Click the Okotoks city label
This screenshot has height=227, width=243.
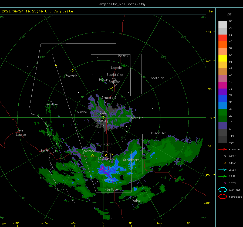click(108, 180)
